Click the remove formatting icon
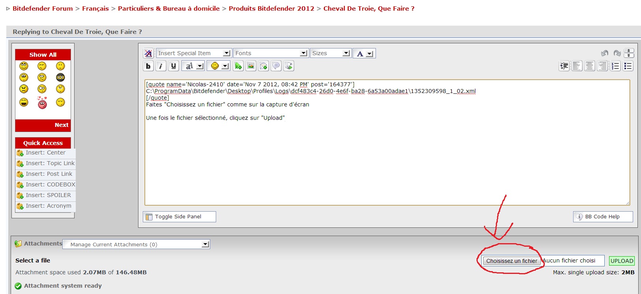 click(148, 53)
